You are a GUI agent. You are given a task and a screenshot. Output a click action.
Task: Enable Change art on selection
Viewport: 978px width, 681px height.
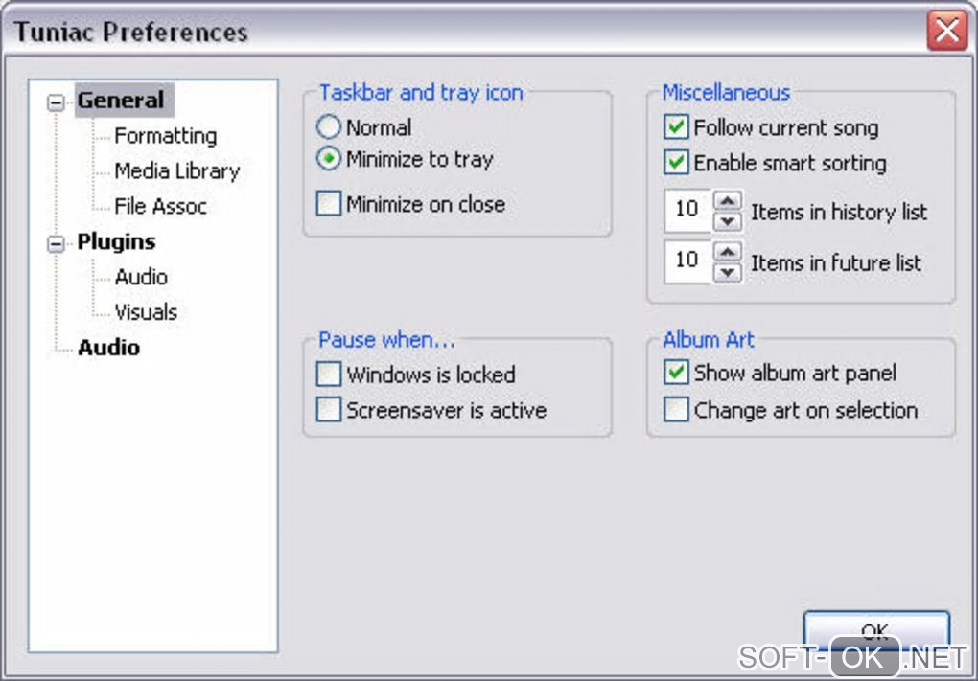pyautogui.click(x=676, y=410)
